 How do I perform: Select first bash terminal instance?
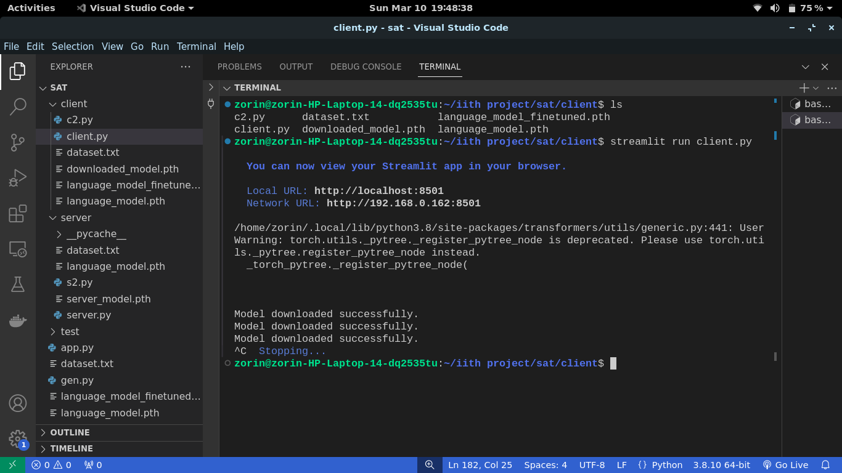(811, 104)
